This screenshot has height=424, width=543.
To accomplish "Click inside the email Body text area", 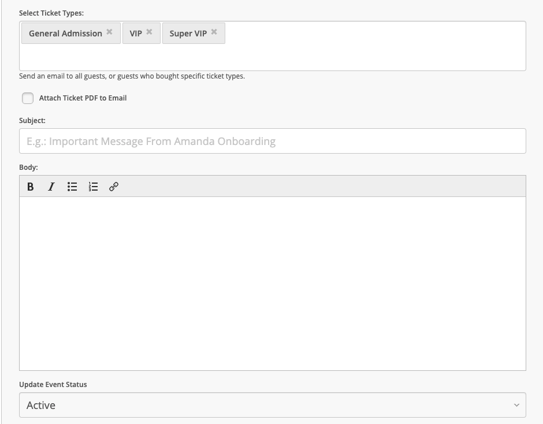I will point(271,283).
